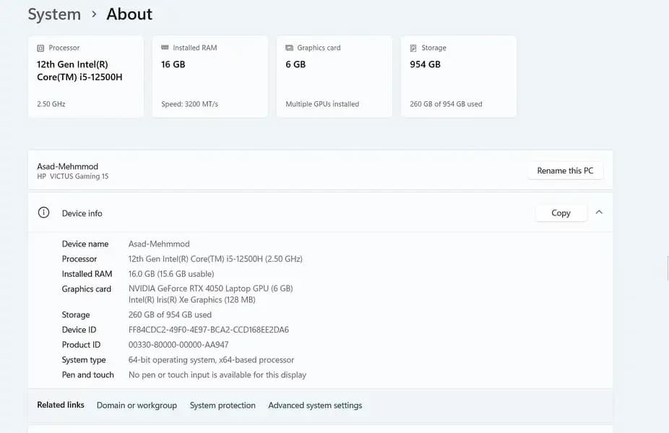The image size is (669, 433).
Task: Click the Intel Iris Xe Graphics text
Action: (x=192, y=300)
